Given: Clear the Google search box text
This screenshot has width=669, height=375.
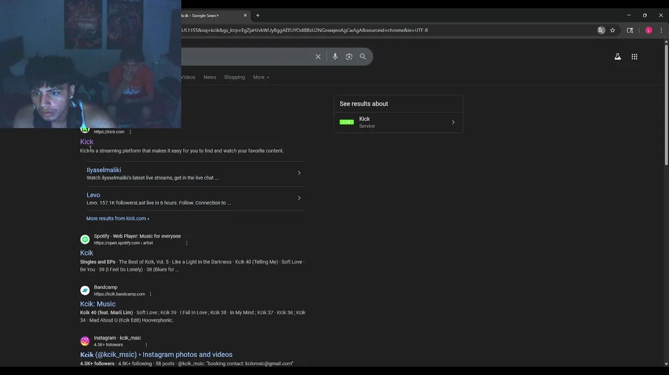Looking at the screenshot, I should click(x=318, y=57).
